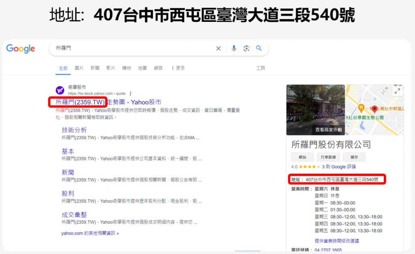Viewport: 415px width, 254px height.
Task: Open the 更多 dropdown menu
Action: [x=178, y=68]
